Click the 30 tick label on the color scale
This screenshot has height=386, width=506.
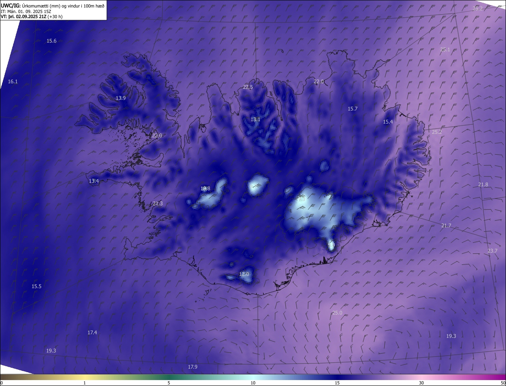(x=421, y=383)
